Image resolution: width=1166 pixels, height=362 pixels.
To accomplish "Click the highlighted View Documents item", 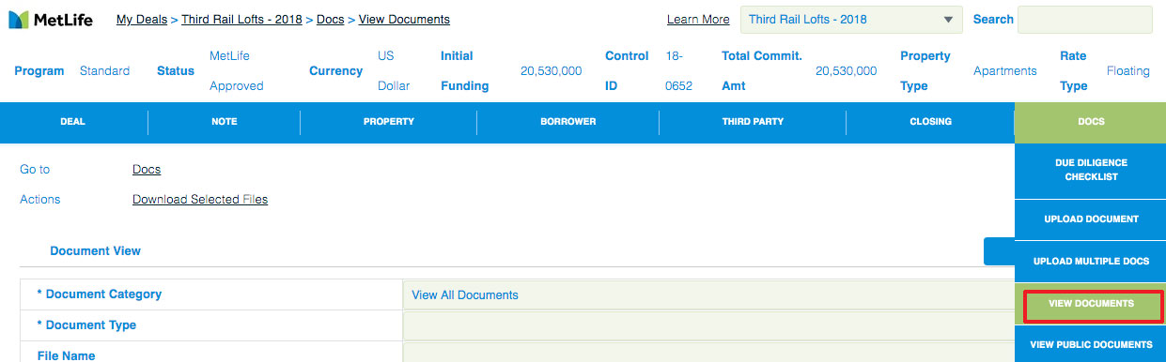I will pyautogui.click(x=1091, y=304).
